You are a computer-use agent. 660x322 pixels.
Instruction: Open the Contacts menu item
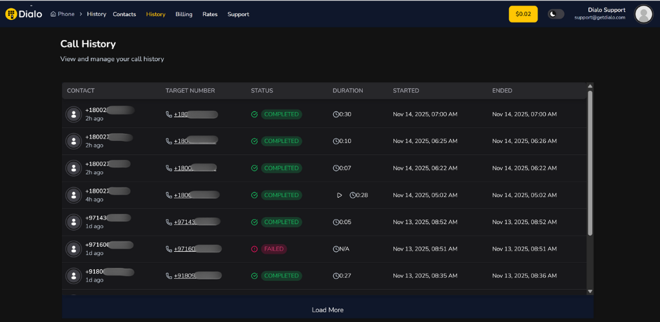[124, 14]
